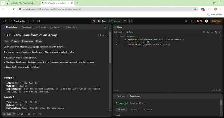Click the editor bookmark icon
This screenshot has height=118, width=224.
[x=208, y=32]
